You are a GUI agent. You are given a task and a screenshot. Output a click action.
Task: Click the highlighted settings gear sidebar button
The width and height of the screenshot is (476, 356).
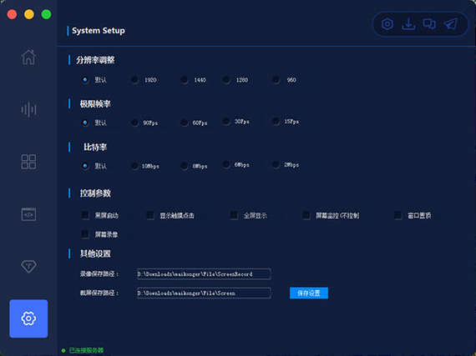point(28,318)
